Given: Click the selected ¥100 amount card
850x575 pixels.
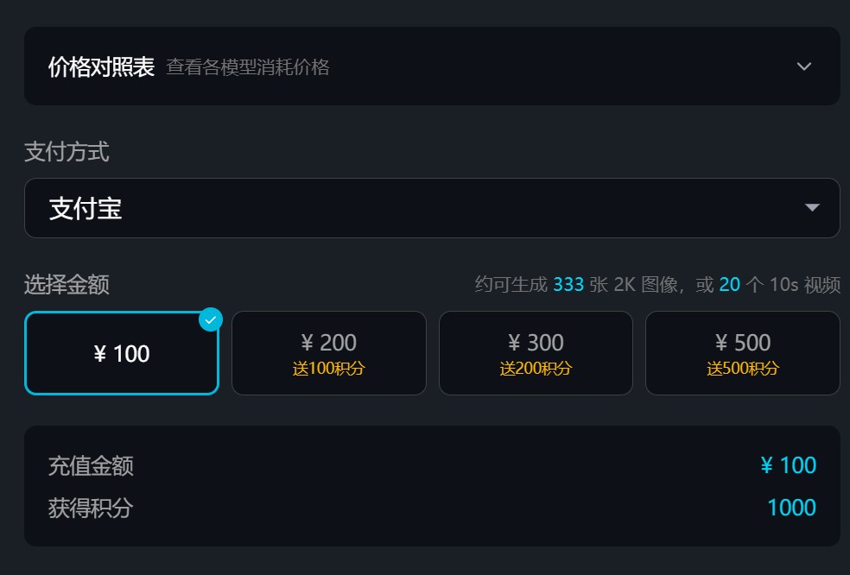Looking at the screenshot, I should 121,352.
